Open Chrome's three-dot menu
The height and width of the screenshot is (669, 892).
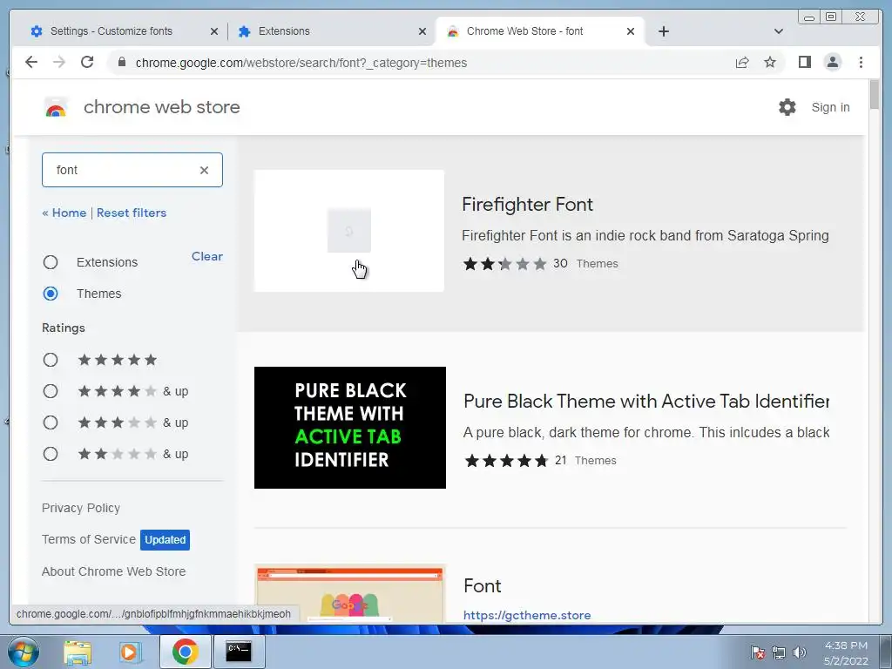(861, 62)
